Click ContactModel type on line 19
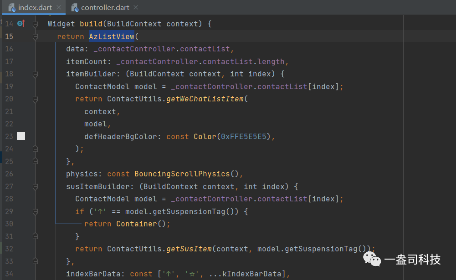This screenshot has height=280, width=456. click(x=102, y=86)
